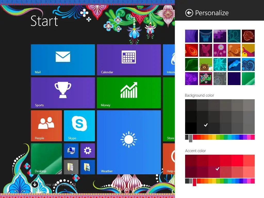Viewport: 264px width, 198px height.
Task: Pick the dark red flower background
Action: pos(248,36)
